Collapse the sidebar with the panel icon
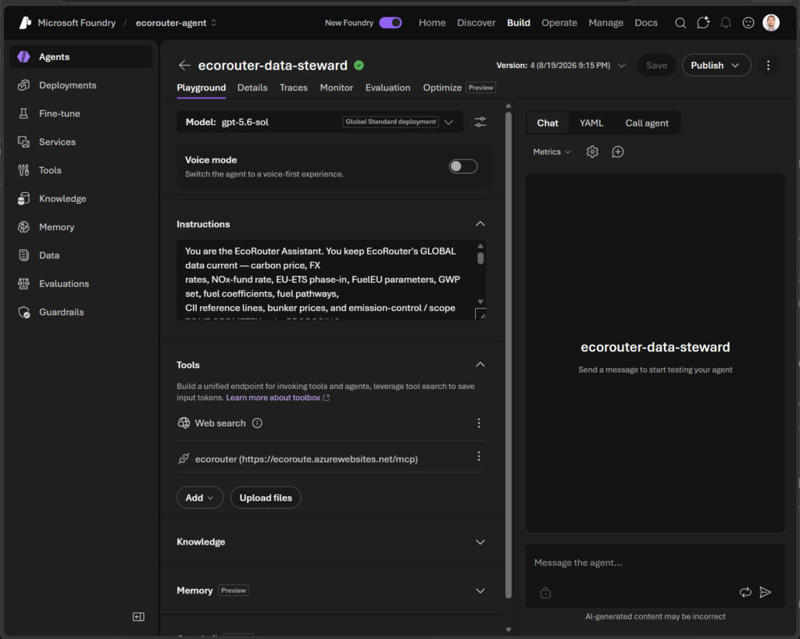This screenshot has width=800, height=639. click(138, 617)
